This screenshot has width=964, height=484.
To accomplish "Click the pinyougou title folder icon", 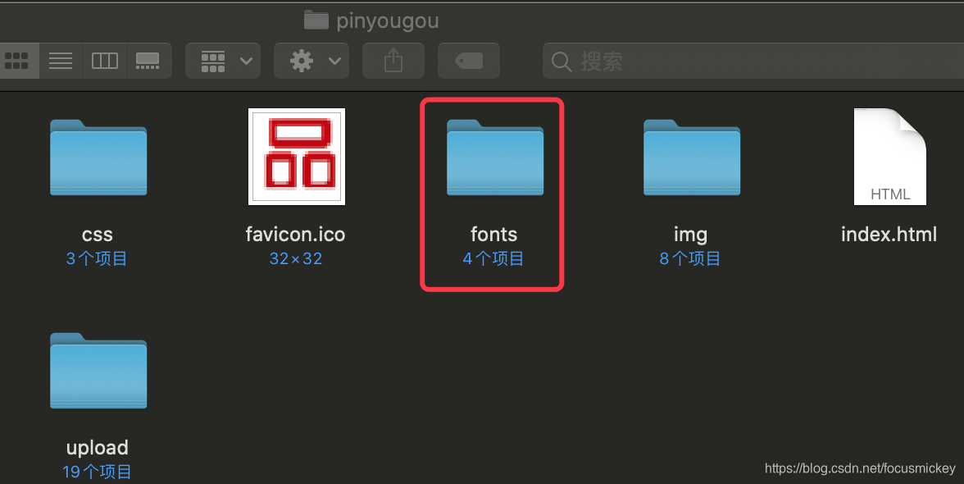I will click(x=316, y=20).
